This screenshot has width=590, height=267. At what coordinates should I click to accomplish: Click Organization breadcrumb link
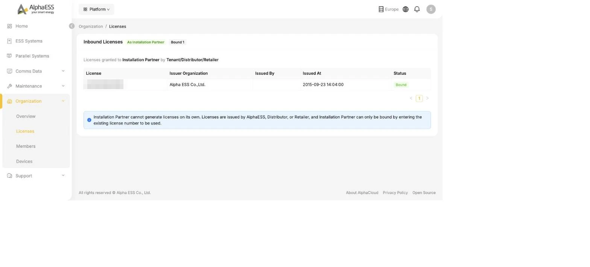point(91,26)
